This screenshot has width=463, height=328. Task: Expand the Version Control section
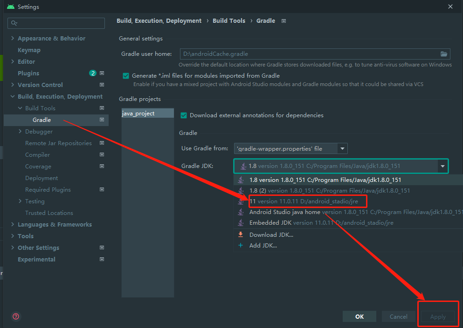[13, 85]
